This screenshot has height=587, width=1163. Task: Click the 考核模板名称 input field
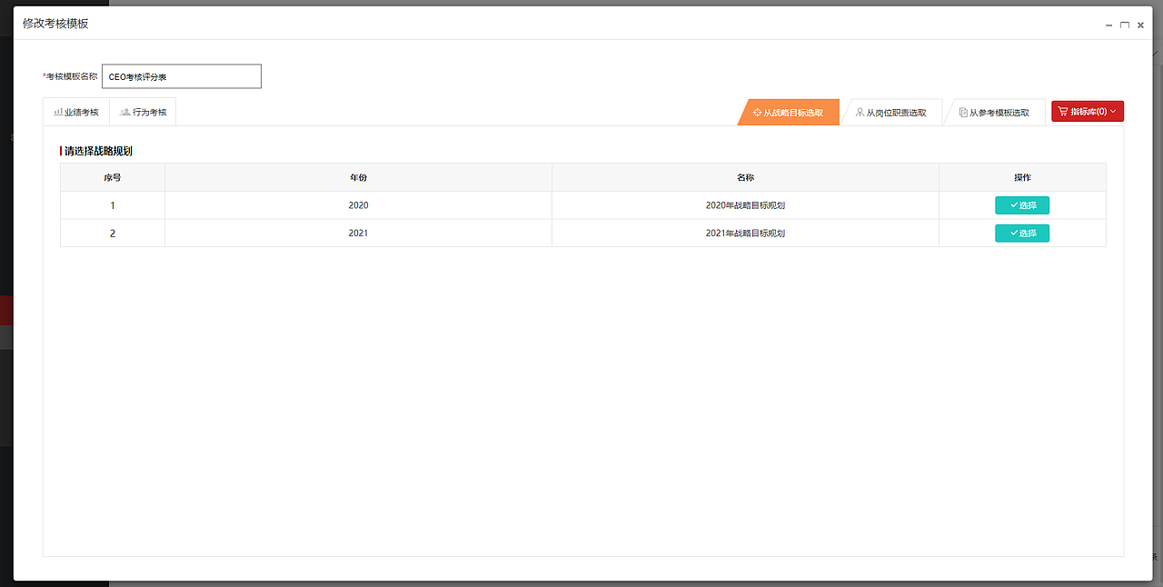click(182, 76)
